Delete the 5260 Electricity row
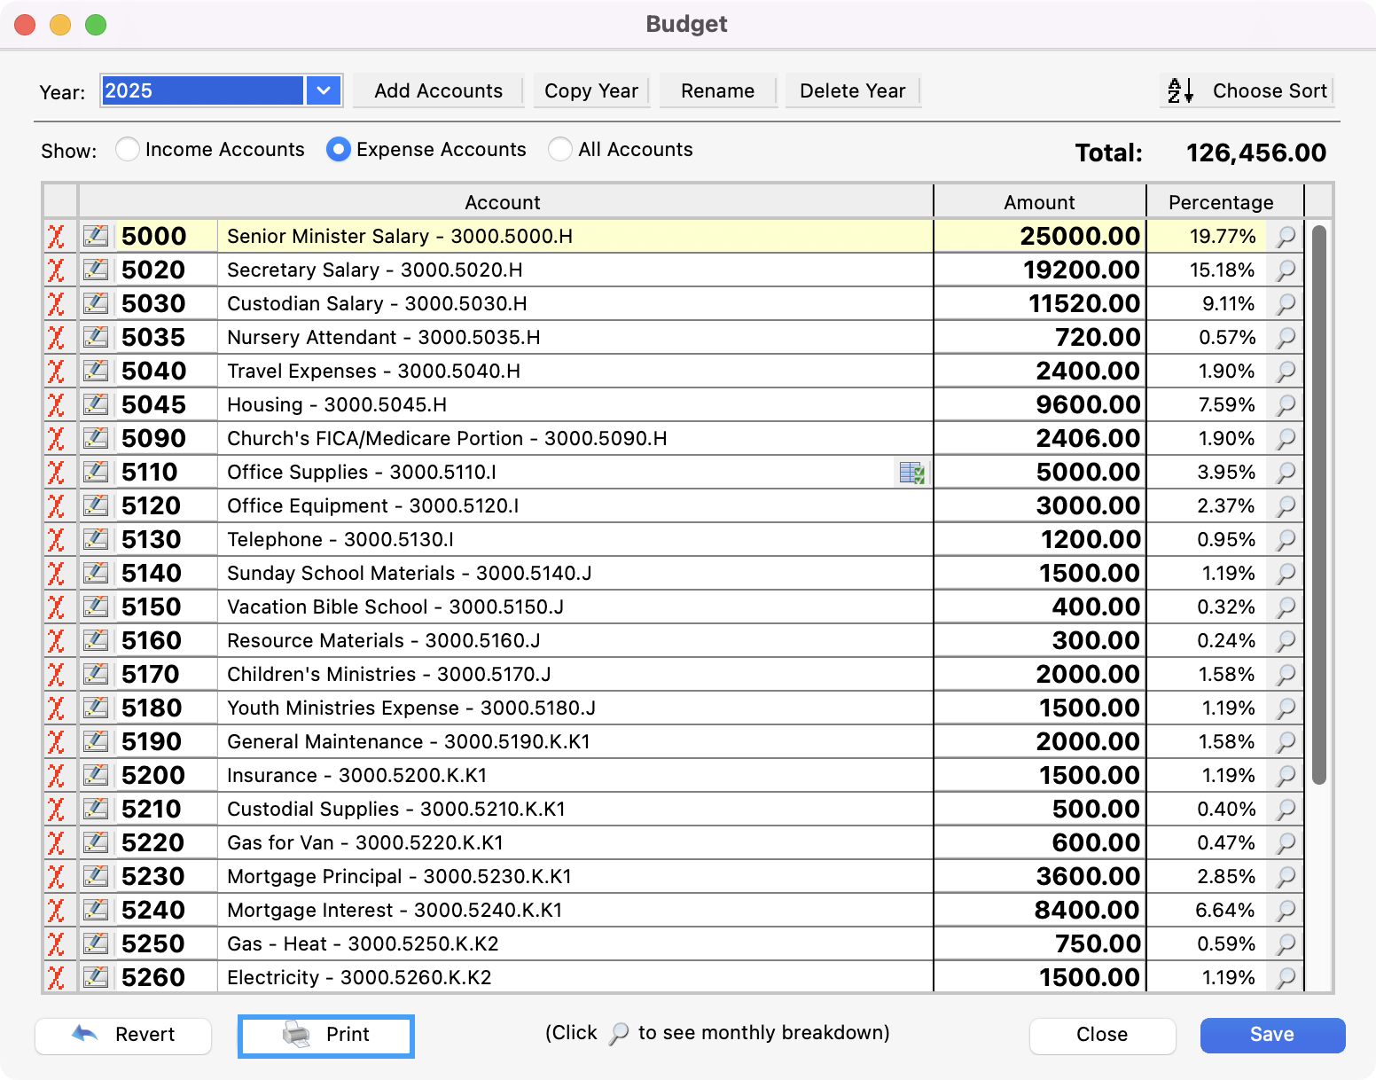Screen dimensions: 1376x1080 [x=56, y=978]
